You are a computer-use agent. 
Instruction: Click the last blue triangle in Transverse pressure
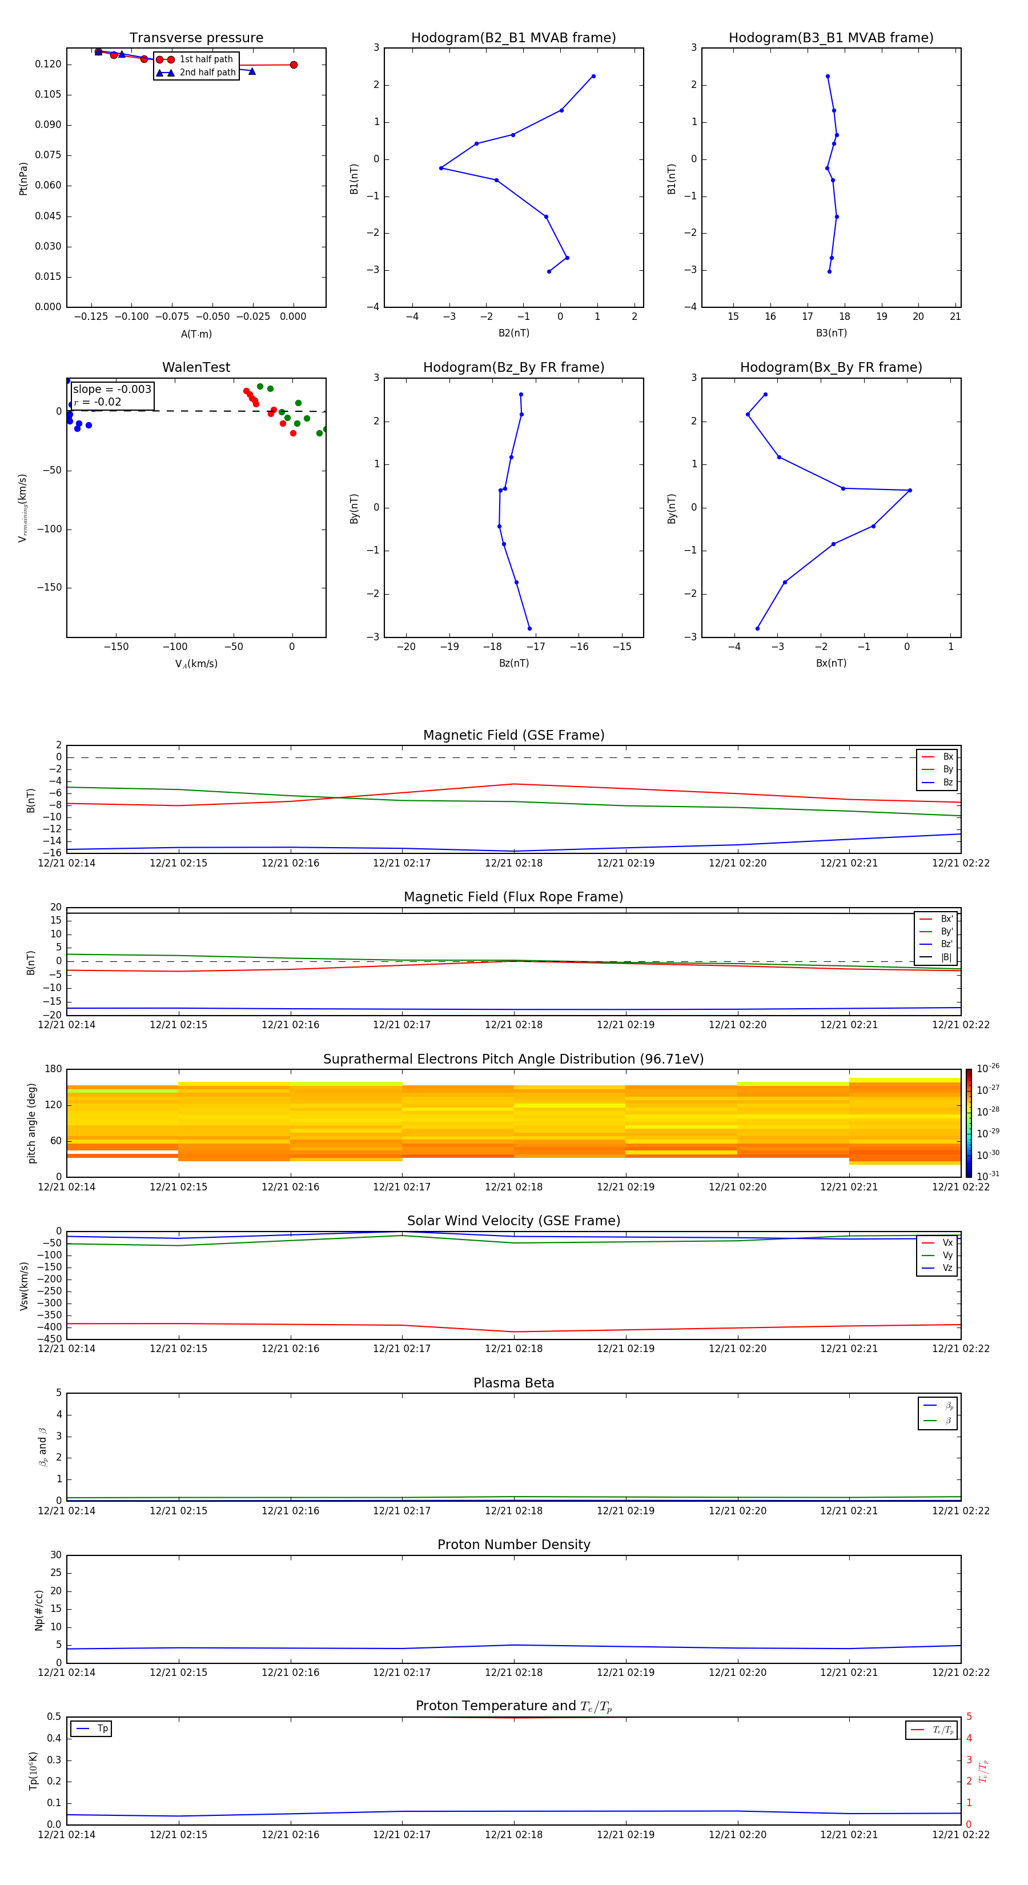coord(252,71)
